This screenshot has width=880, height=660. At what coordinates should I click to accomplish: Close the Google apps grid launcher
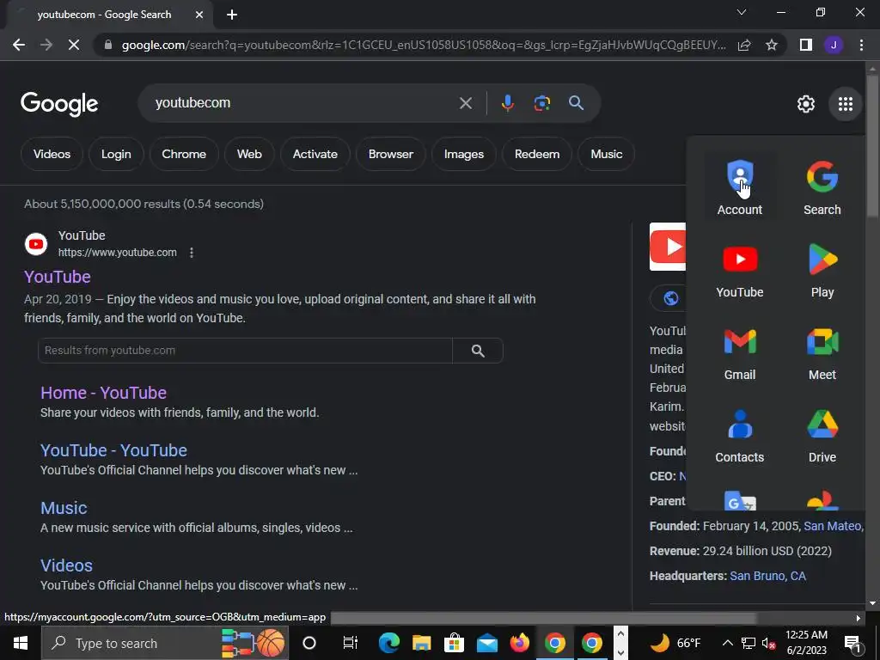coord(846,104)
